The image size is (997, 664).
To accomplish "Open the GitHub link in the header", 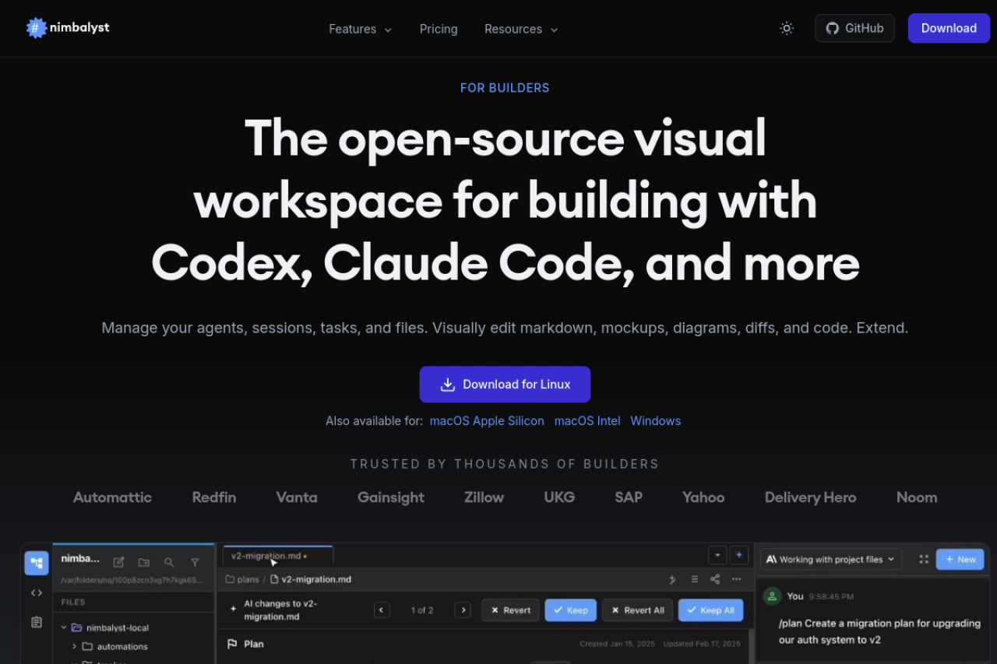I will pos(854,28).
